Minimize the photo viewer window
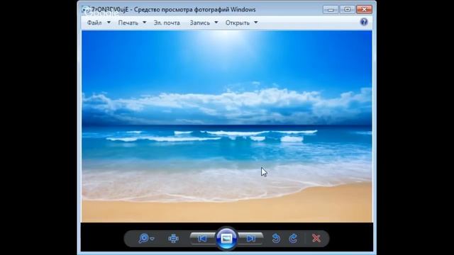 (331, 9)
